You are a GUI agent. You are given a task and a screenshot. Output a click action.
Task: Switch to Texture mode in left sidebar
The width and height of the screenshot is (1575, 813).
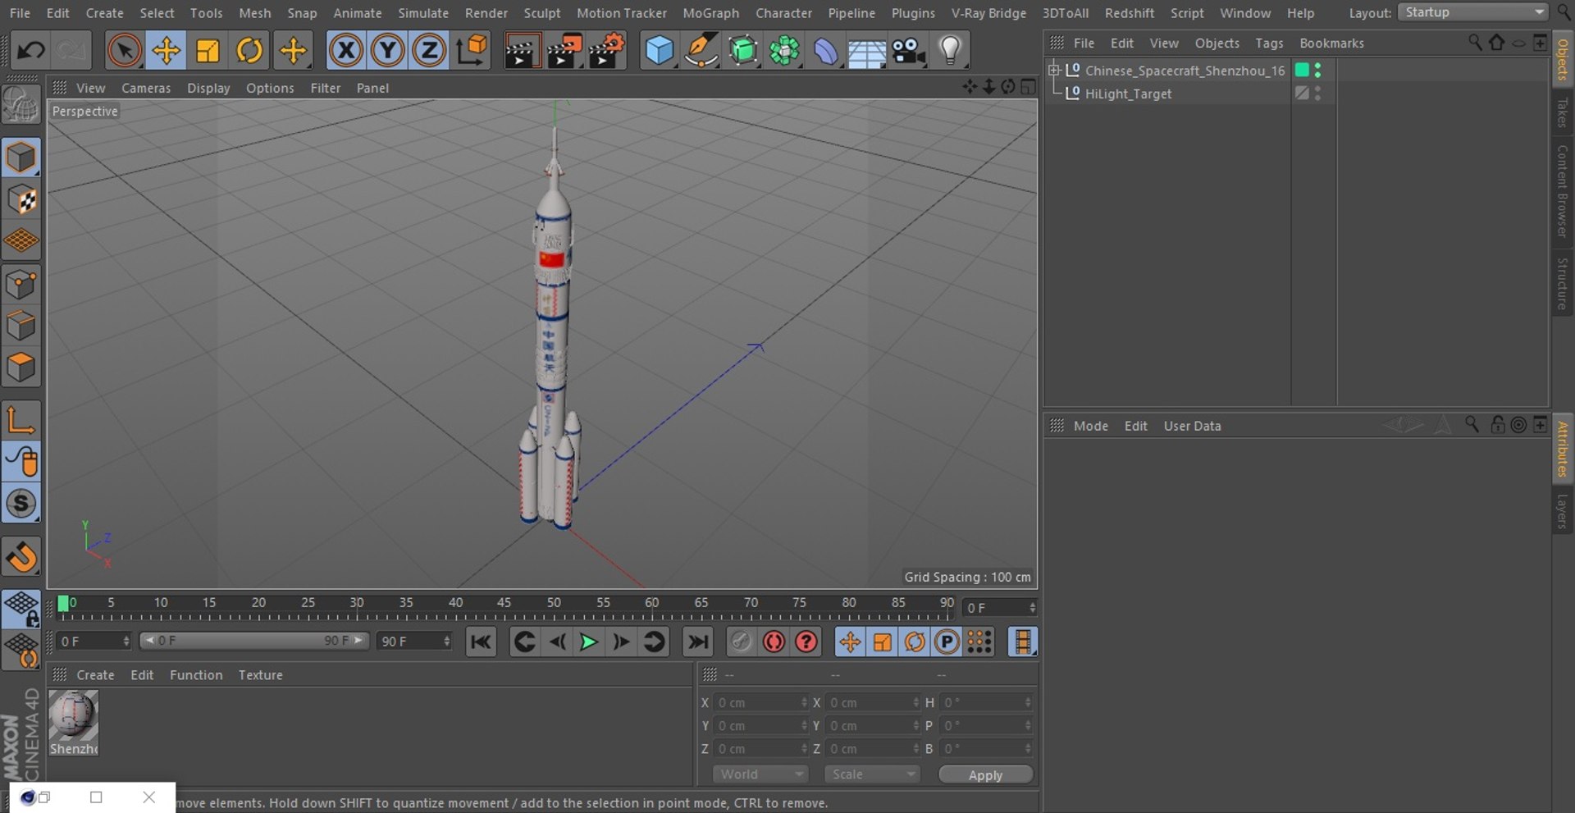point(21,199)
